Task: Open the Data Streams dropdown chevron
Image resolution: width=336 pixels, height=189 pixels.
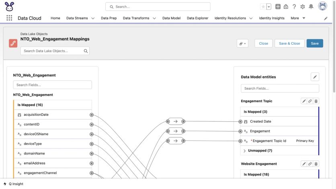Action: pos(93,18)
